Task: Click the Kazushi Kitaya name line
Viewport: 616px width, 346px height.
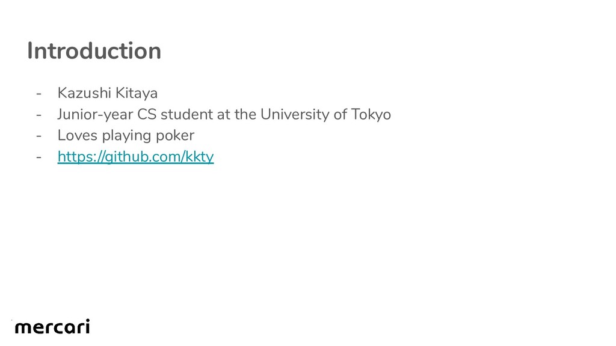Action: (107, 93)
